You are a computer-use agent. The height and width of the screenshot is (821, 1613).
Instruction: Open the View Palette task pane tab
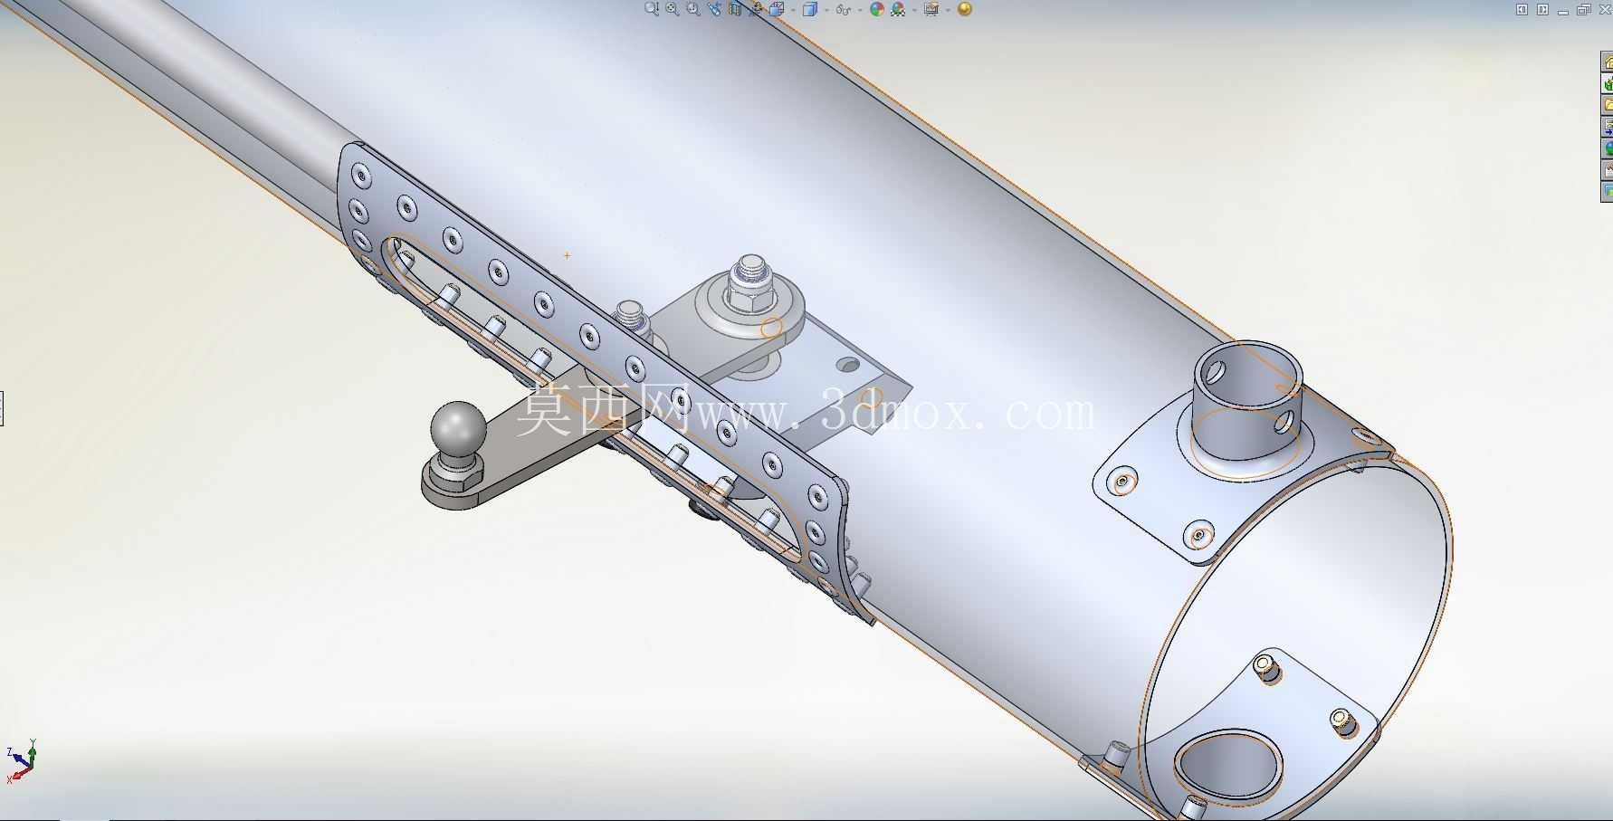1608,127
